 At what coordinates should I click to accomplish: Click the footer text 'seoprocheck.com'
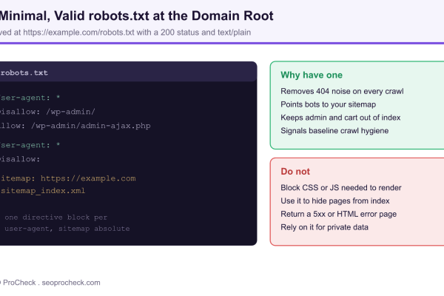pos(71,283)
